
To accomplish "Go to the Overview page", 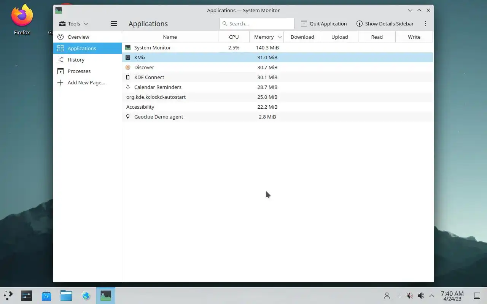I will point(88,37).
